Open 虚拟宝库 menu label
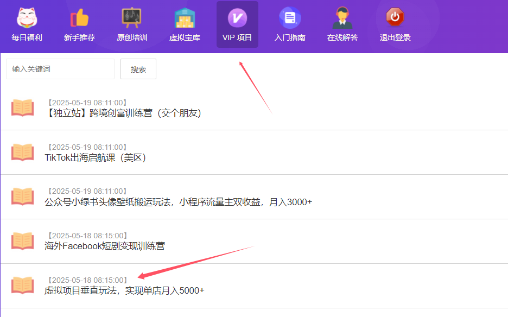508x317 pixels. click(185, 37)
